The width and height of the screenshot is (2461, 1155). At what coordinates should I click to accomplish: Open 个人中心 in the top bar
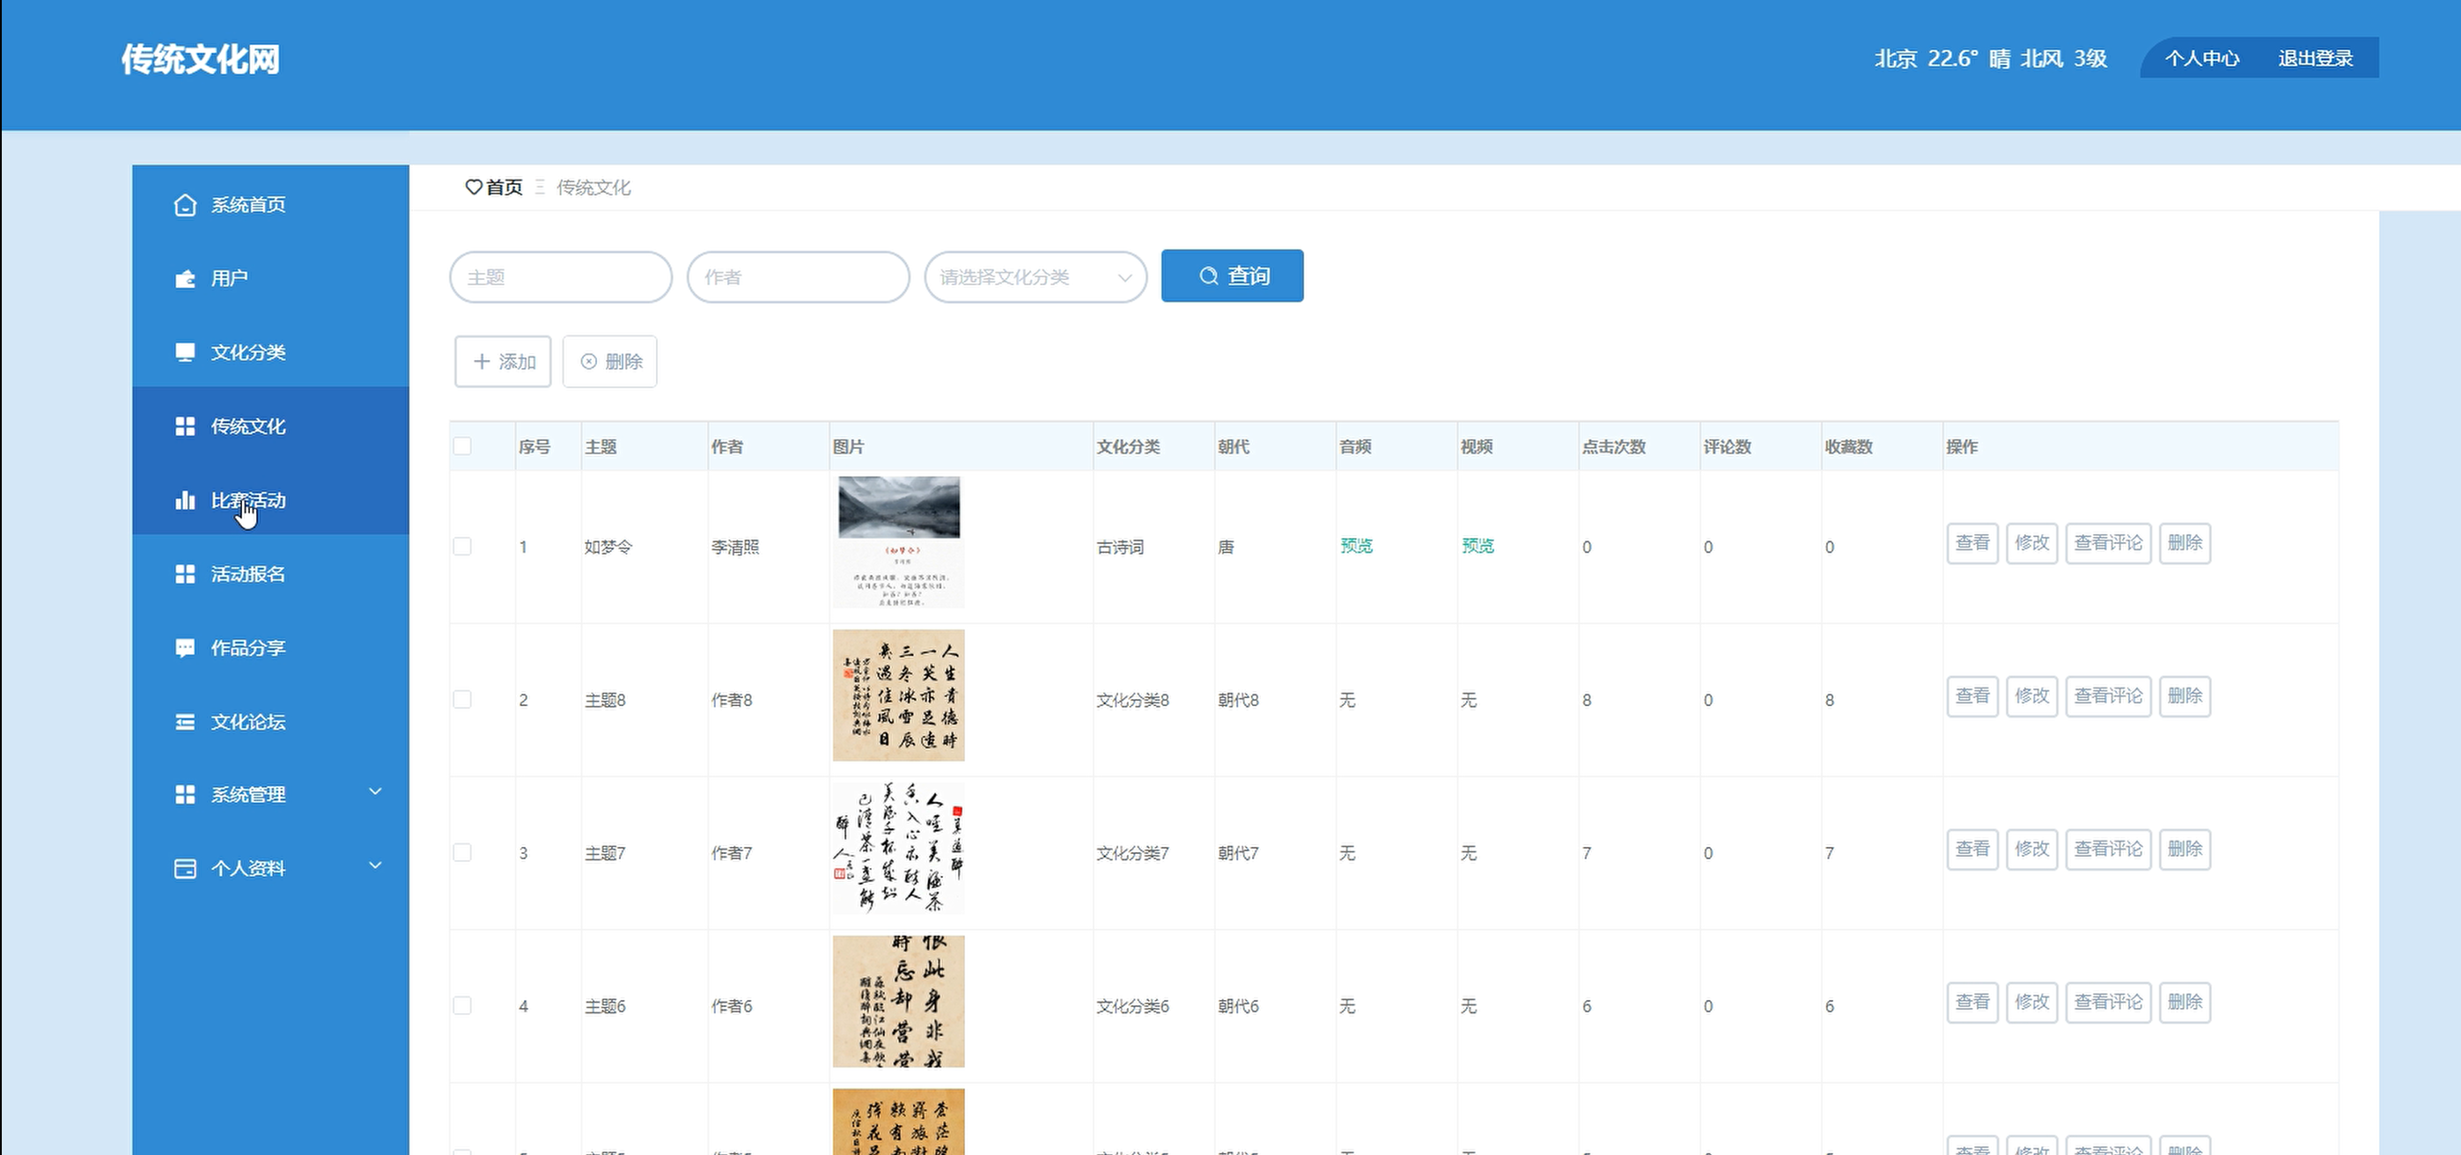[2202, 58]
